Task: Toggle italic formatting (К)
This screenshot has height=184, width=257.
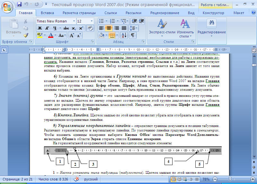Action: pyautogui.click(x=47, y=28)
